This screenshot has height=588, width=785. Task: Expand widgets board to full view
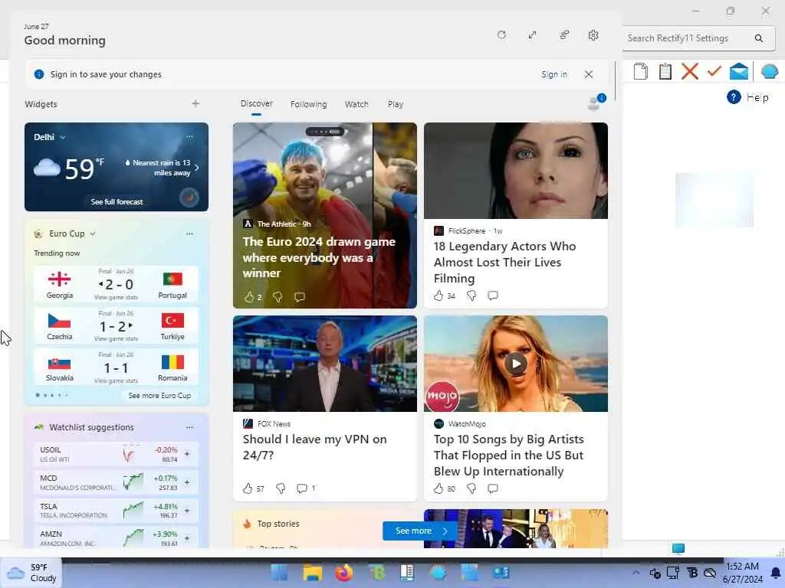point(532,35)
